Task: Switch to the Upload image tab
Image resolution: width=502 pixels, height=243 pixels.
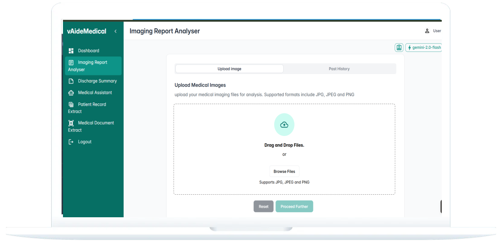Action: 229,69
